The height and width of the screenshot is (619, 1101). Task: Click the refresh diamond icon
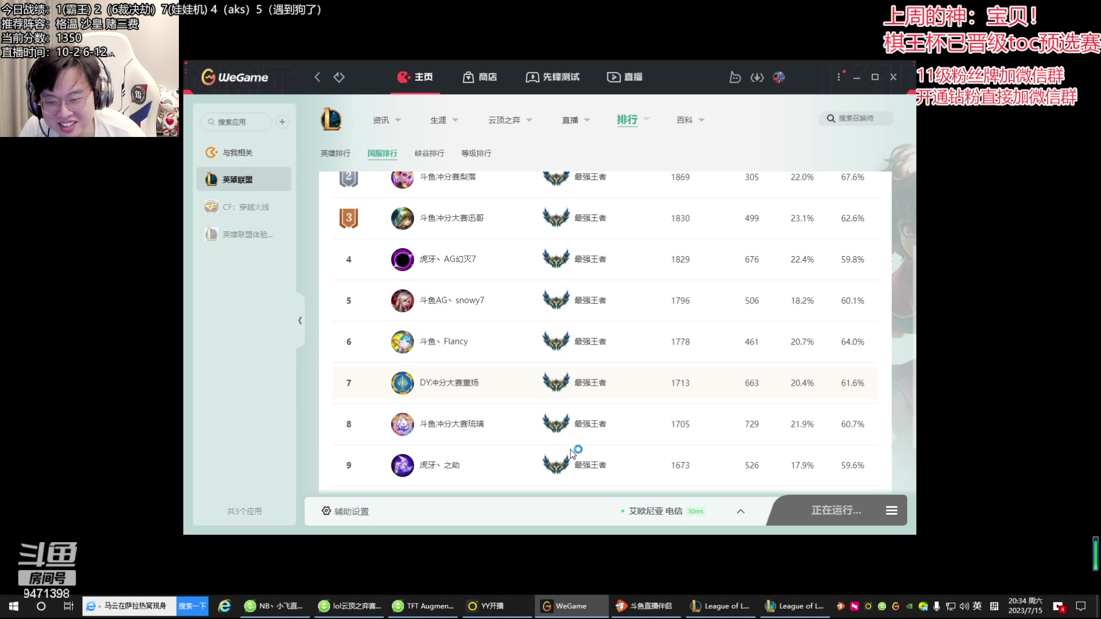(x=339, y=77)
